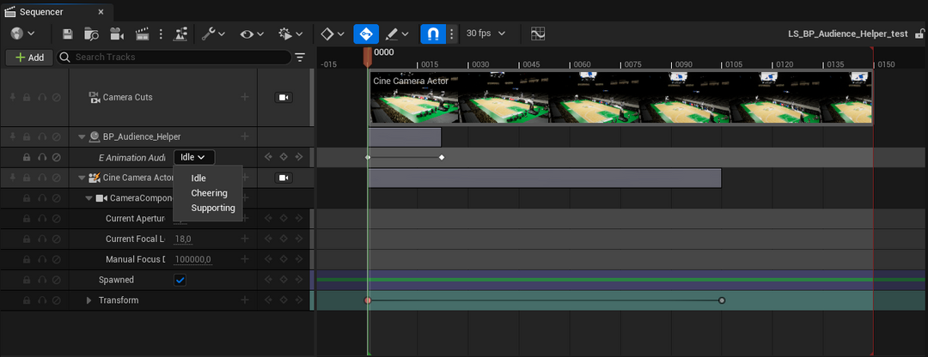The image size is (928, 357).
Task: Collapse the CameraComponent track
Action: (89, 198)
